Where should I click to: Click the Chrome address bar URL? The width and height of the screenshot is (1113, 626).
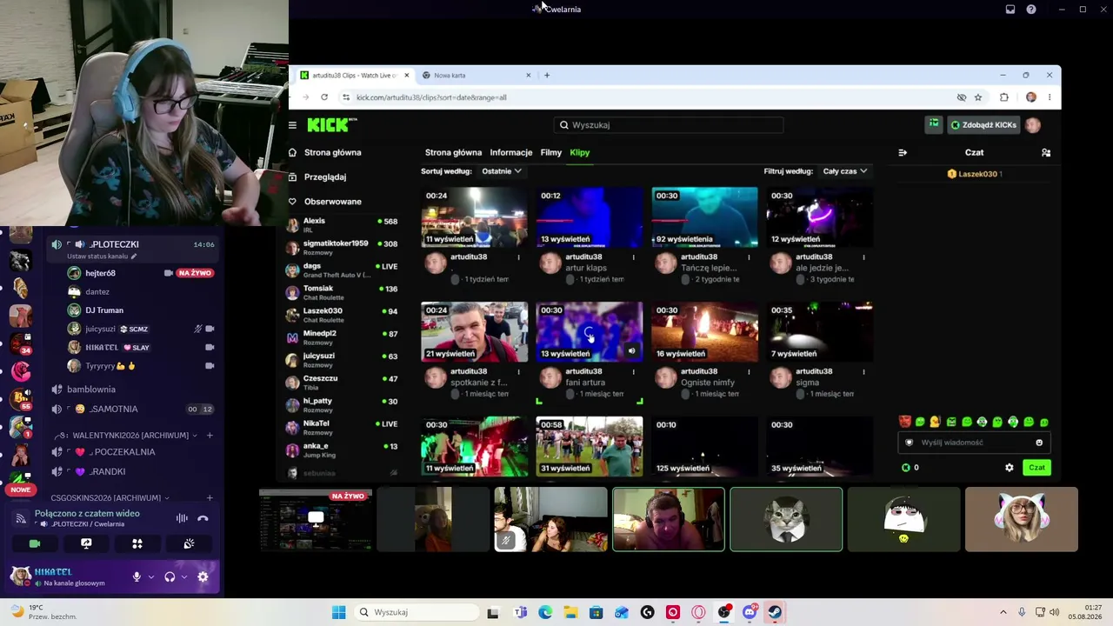coord(431,97)
